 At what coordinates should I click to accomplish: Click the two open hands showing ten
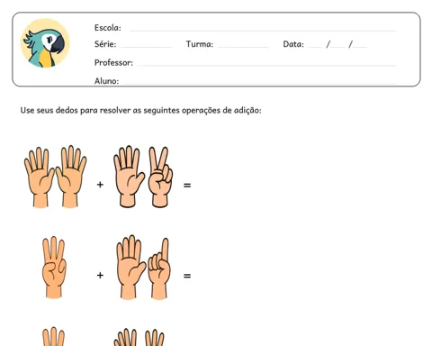pos(56,177)
